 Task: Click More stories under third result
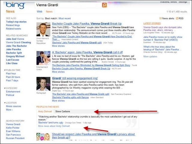click(x=58, y=101)
